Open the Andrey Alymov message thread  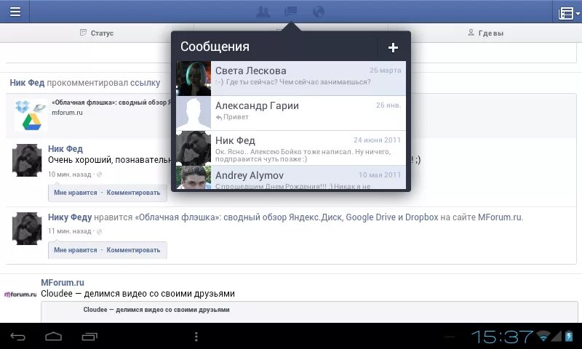tap(291, 177)
